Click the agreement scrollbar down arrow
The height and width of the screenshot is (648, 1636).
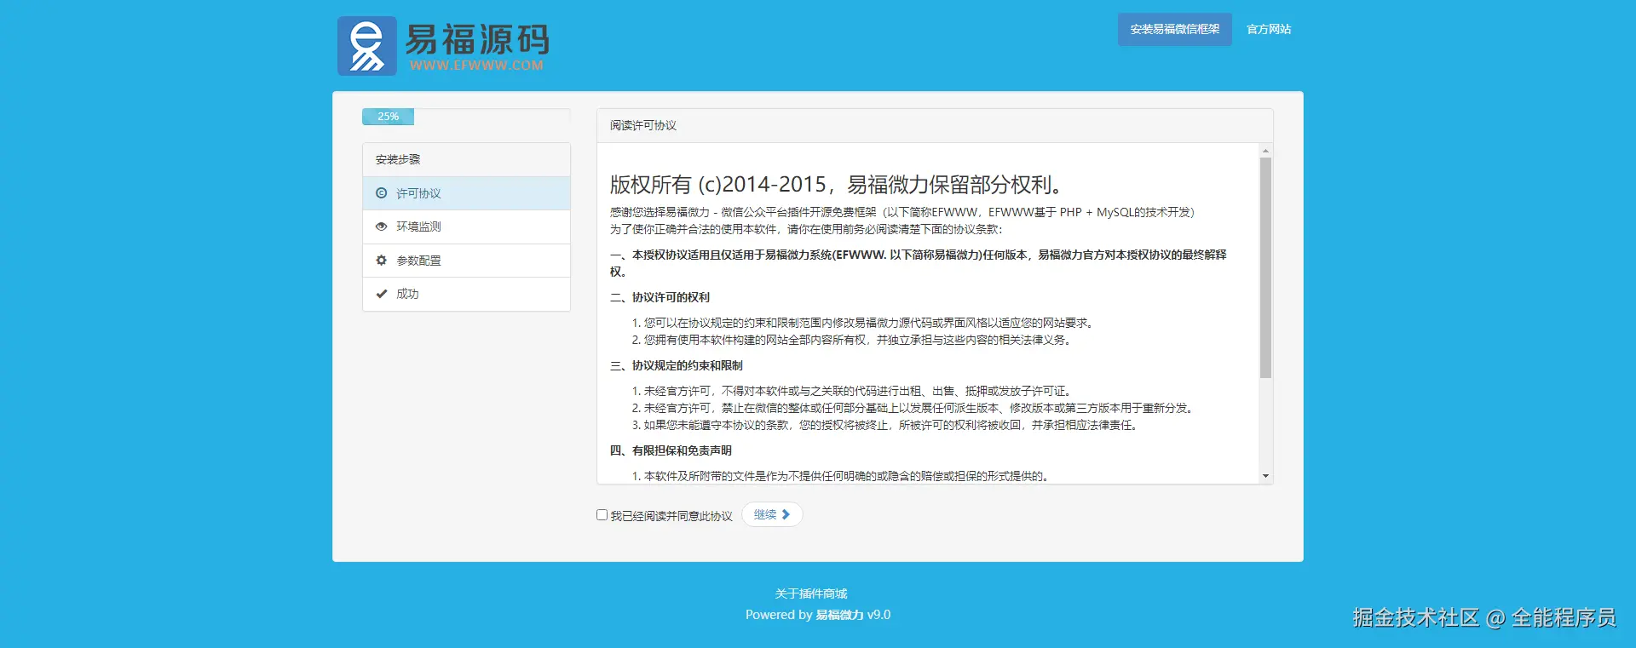click(x=1265, y=476)
